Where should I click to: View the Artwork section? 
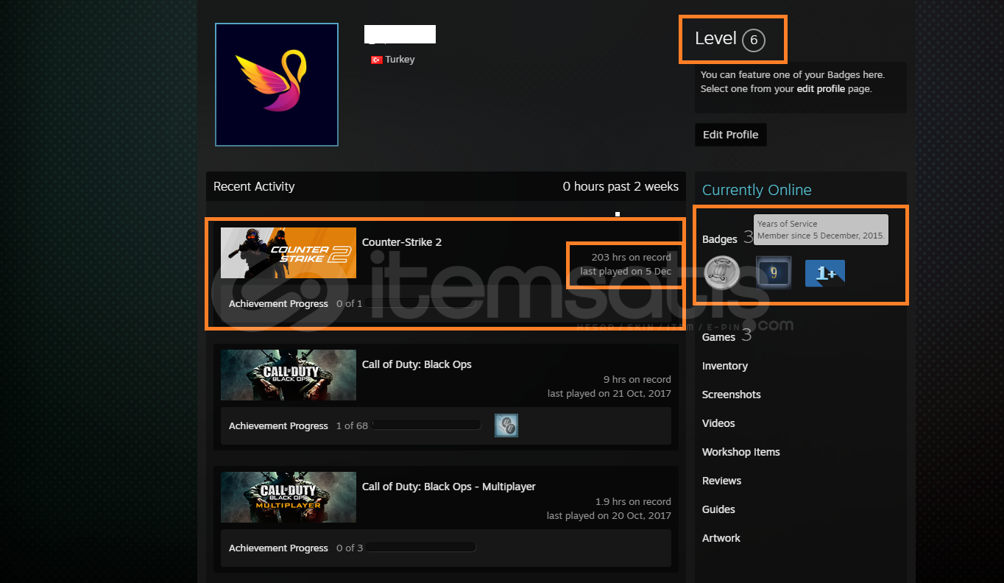tap(721, 538)
